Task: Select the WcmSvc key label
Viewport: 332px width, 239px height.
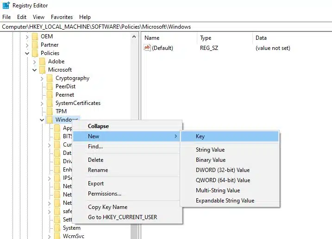Action: (74, 236)
